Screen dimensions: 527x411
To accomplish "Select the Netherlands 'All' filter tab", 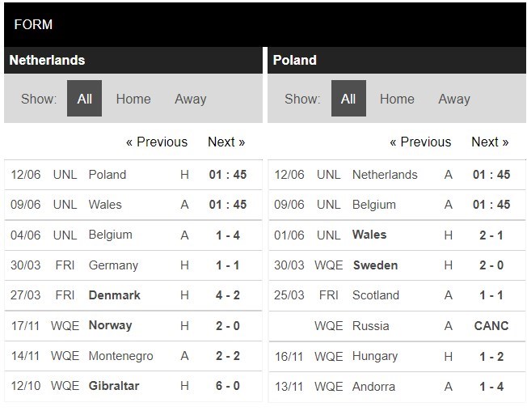I will [x=84, y=99].
